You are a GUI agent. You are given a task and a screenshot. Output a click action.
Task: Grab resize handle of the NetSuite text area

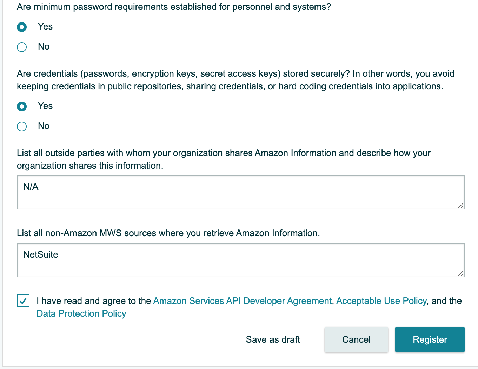pyautogui.click(x=461, y=273)
